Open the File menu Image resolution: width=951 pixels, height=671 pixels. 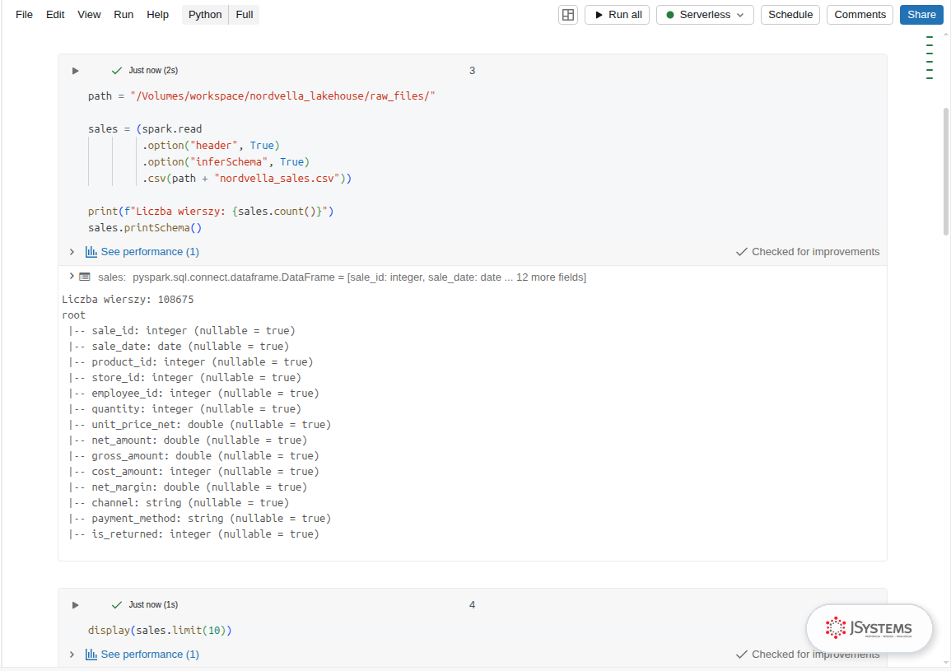pos(24,15)
